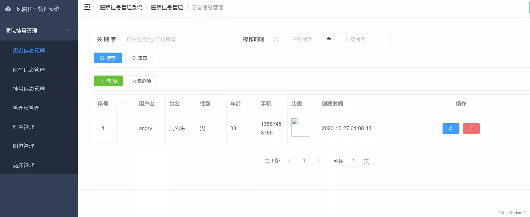Click the phone number cell 13587458796
530x217 pixels.
271,128
